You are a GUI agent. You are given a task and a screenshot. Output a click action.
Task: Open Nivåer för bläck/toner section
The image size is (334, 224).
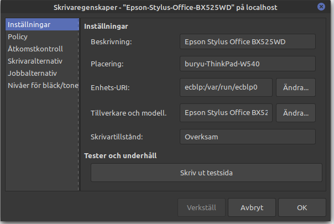pos(42,85)
